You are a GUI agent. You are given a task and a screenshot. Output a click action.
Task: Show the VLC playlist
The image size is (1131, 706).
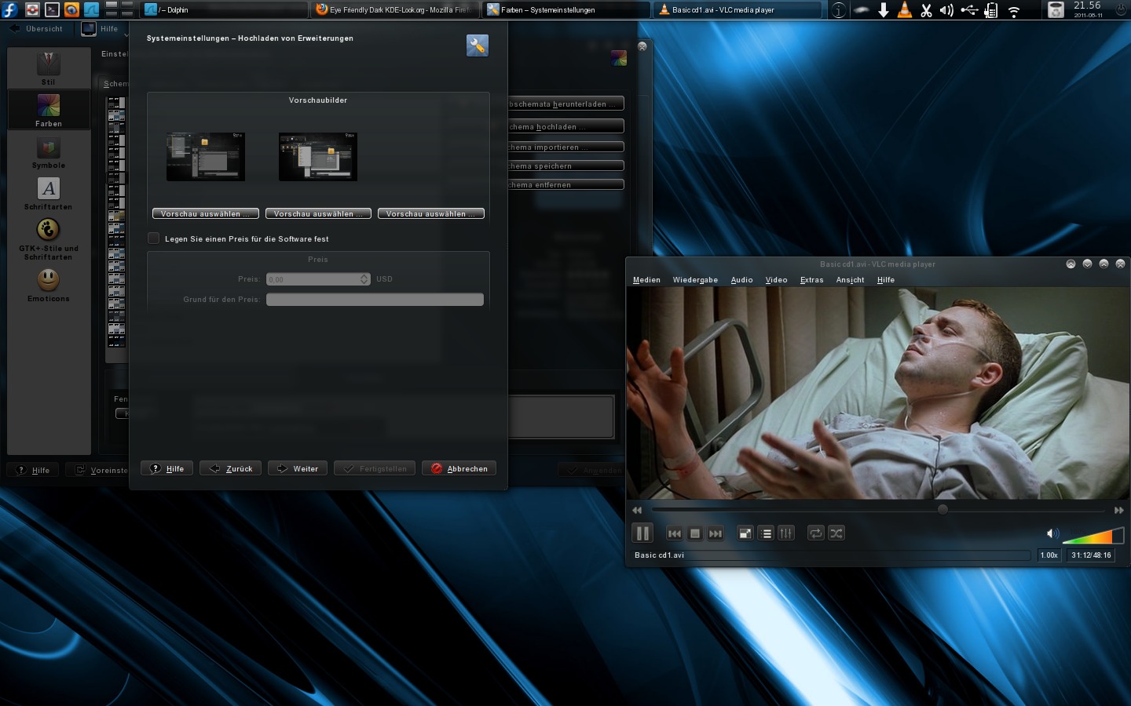pyautogui.click(x=766, y=533)
